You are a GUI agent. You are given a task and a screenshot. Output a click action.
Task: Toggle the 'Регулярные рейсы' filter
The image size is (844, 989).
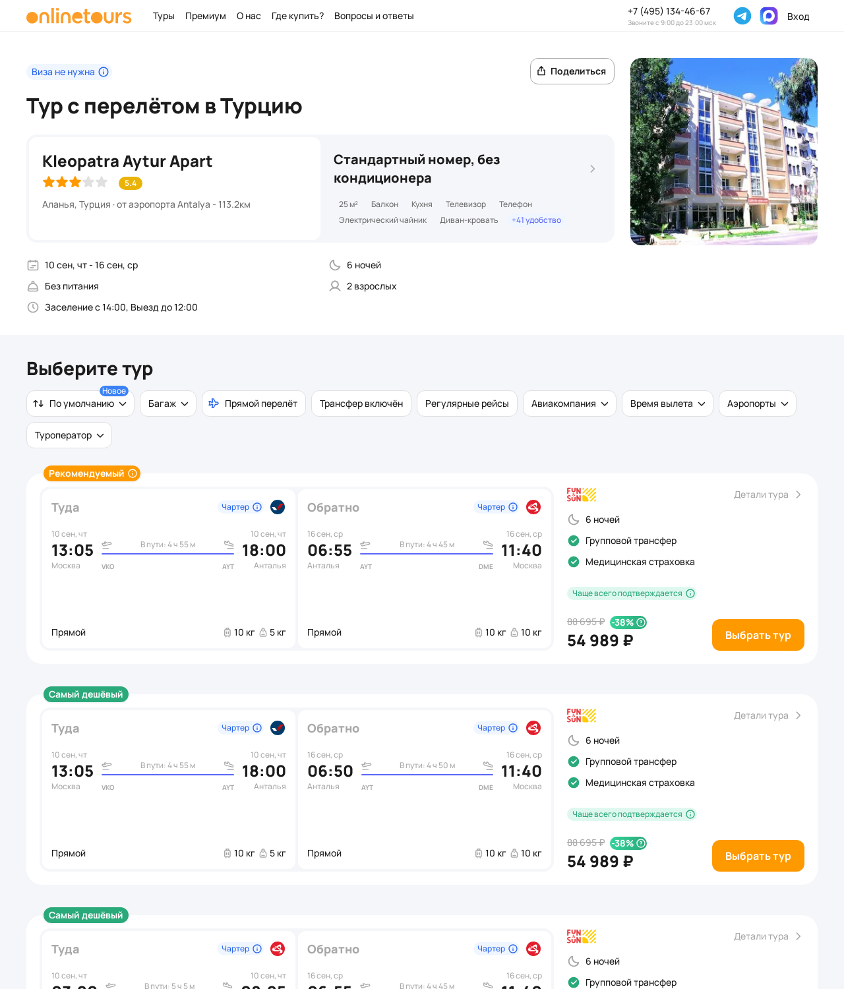(467, 404)
